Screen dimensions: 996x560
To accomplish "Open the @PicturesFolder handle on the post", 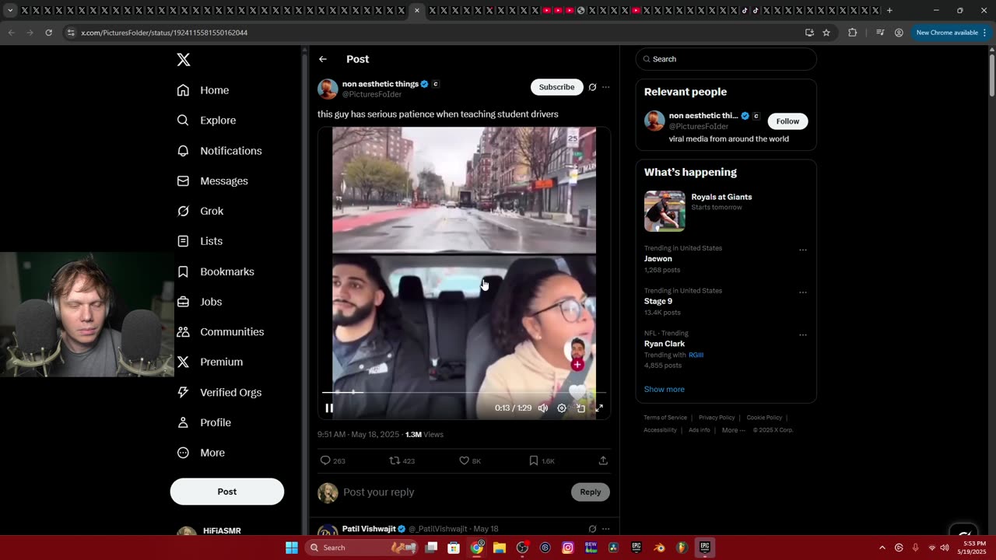I will (372, 94).
